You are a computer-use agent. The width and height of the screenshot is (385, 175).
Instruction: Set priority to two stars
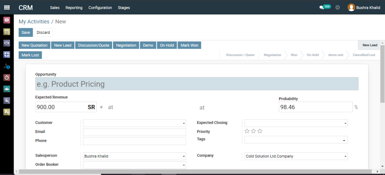(253, 131)
